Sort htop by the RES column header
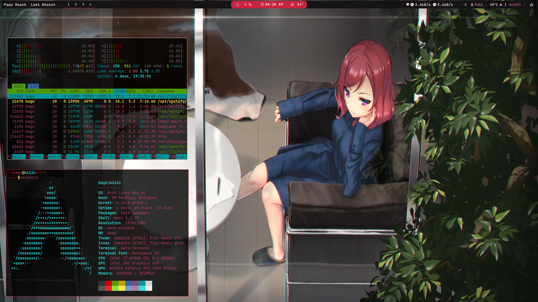This screenshot has height=302, width=538. click(89, 91)
